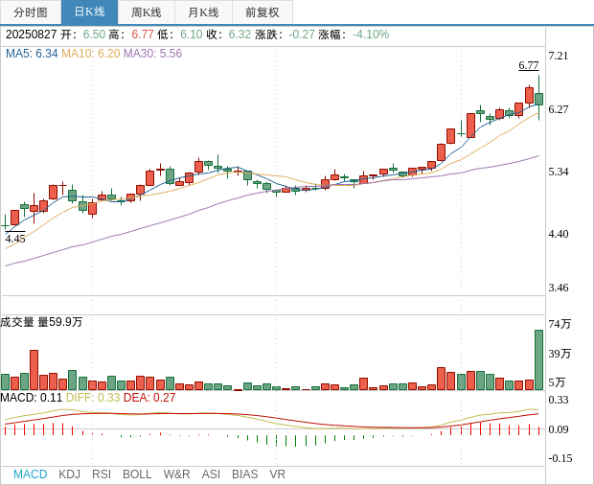The width and height of the screenshot is (594, 485).
Task: Click the MA5 legend label
Action: (32, 54)
